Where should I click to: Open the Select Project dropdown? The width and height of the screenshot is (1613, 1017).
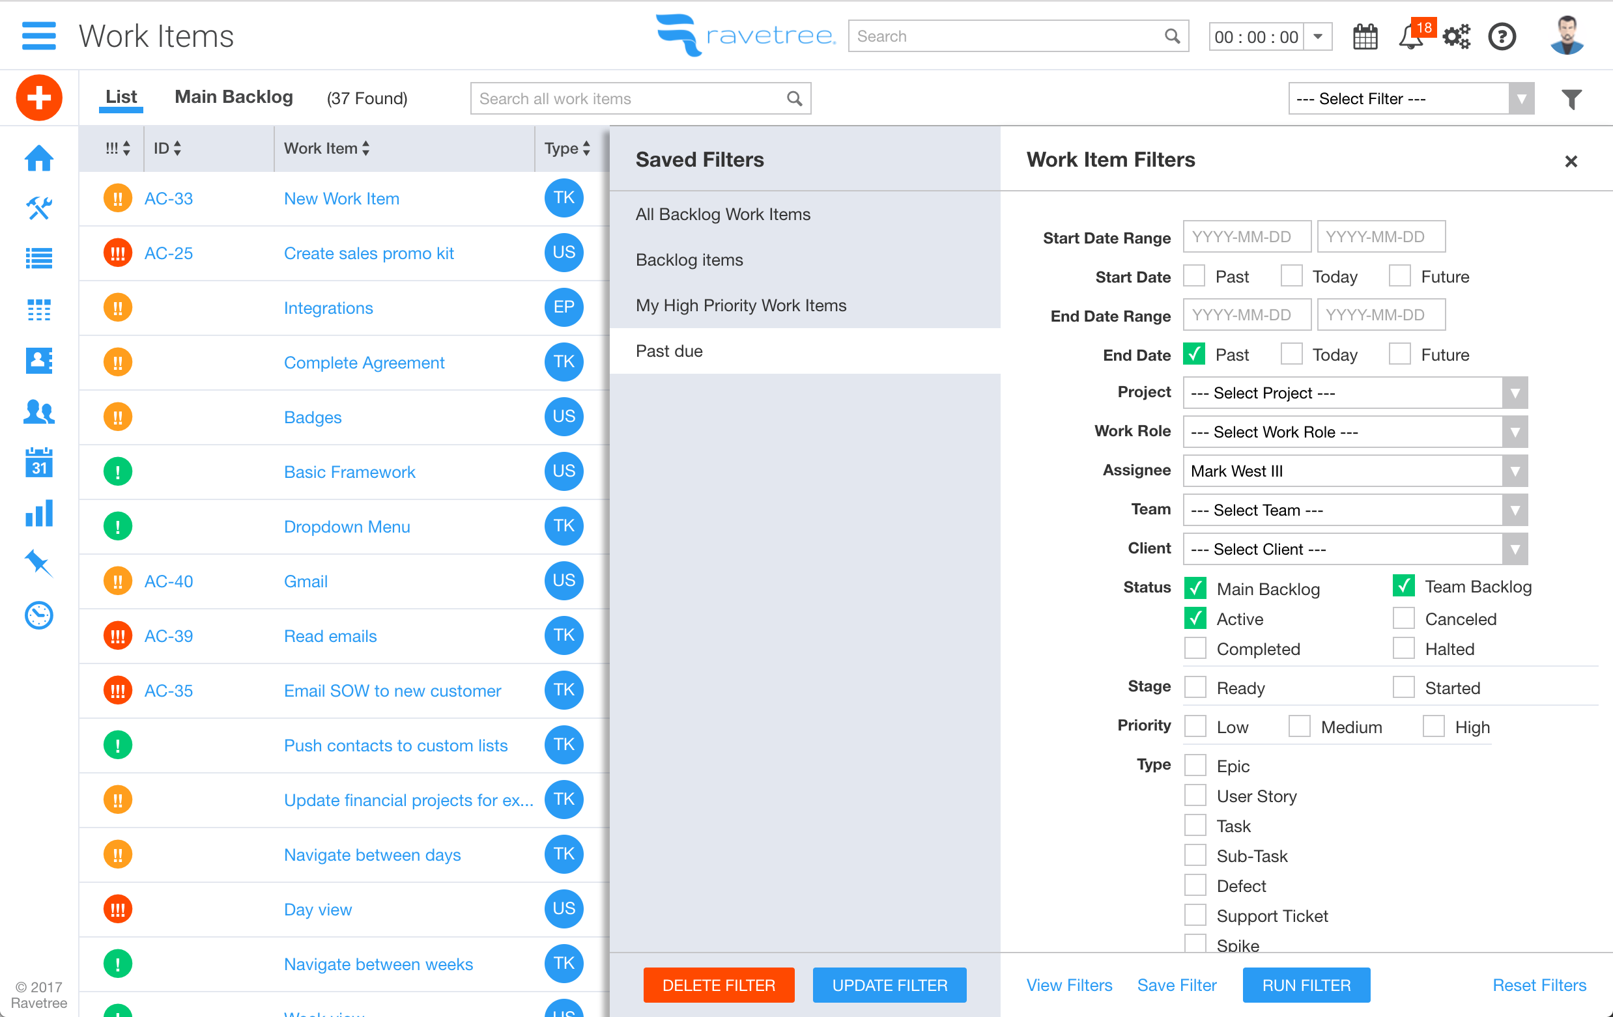click(x=1354, y=393)
